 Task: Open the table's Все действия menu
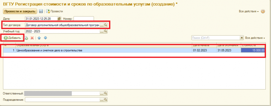click(x=255, y=38)
